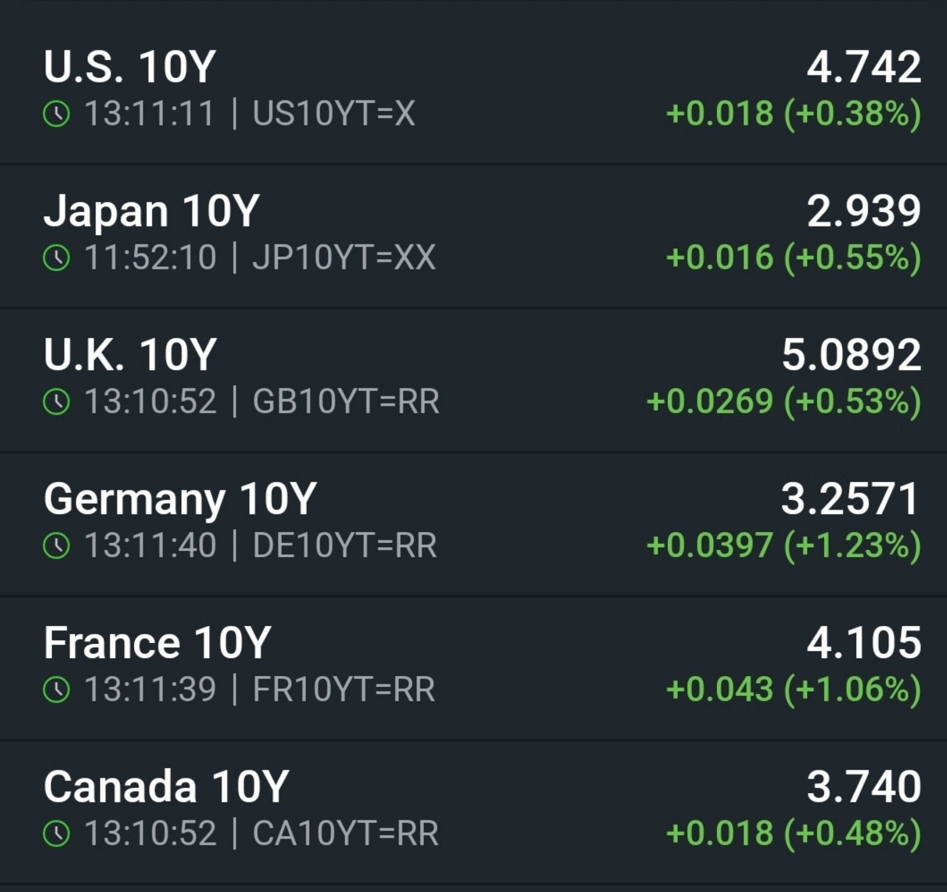
Task: Click the U.K. yield value 5.0892
Action: tap(852, 355)
